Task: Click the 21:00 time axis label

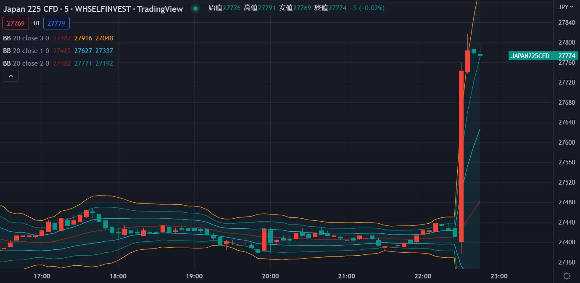Action: point(346,276)
